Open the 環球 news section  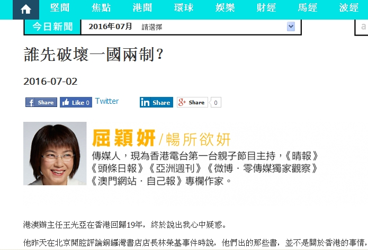pyautogui.click(x=184, y=8)
